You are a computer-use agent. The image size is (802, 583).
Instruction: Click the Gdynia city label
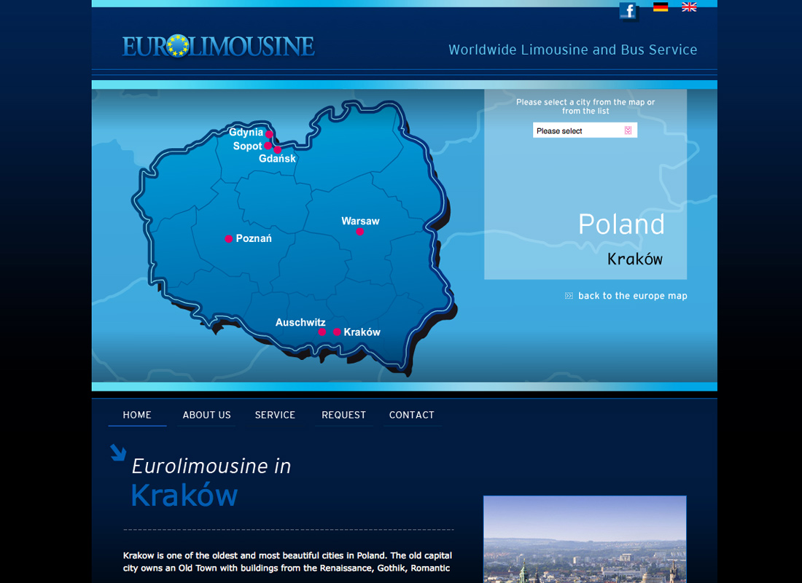tap(246, 132)
